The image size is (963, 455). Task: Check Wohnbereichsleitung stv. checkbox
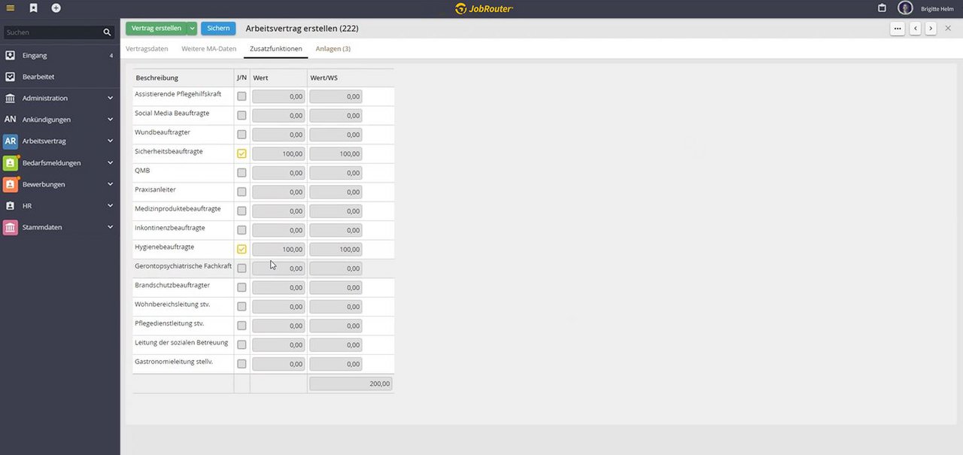point(242,307)
